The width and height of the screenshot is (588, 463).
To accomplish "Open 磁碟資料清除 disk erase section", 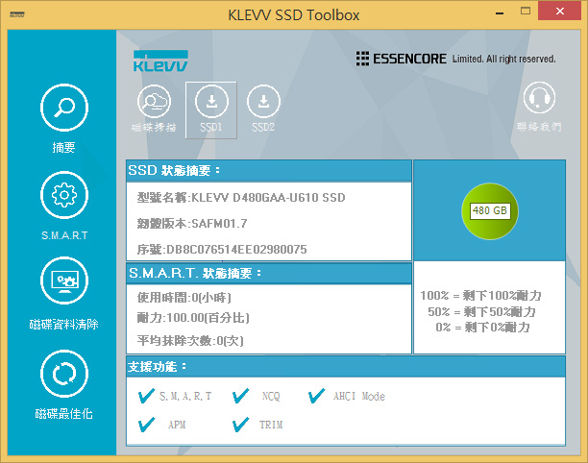I will (x=64, y=280).
